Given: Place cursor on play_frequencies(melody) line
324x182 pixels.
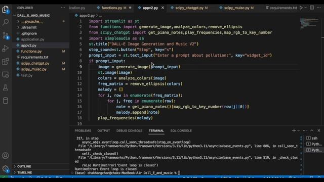Looking at the screenshot, I should (x=125, y=118).
